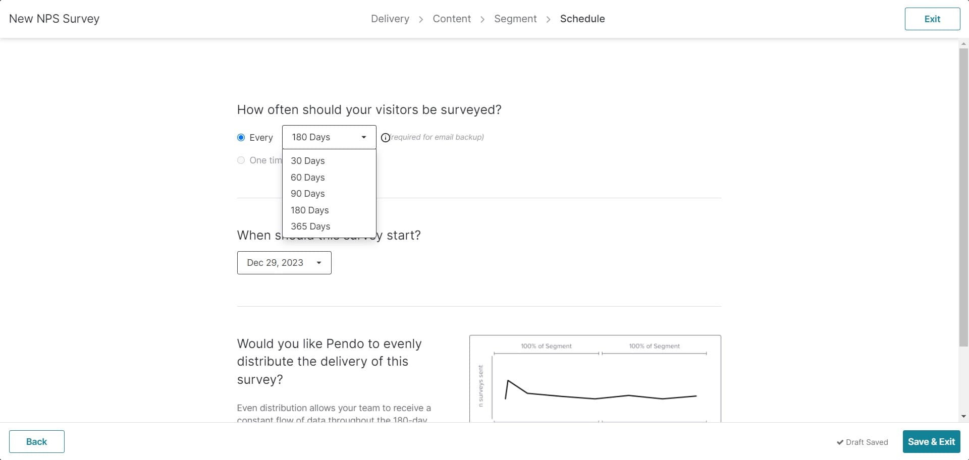Select 30 Days from the open dropdown
The height and width of the screenshot is (460, 969).
(x=308, y=161)
